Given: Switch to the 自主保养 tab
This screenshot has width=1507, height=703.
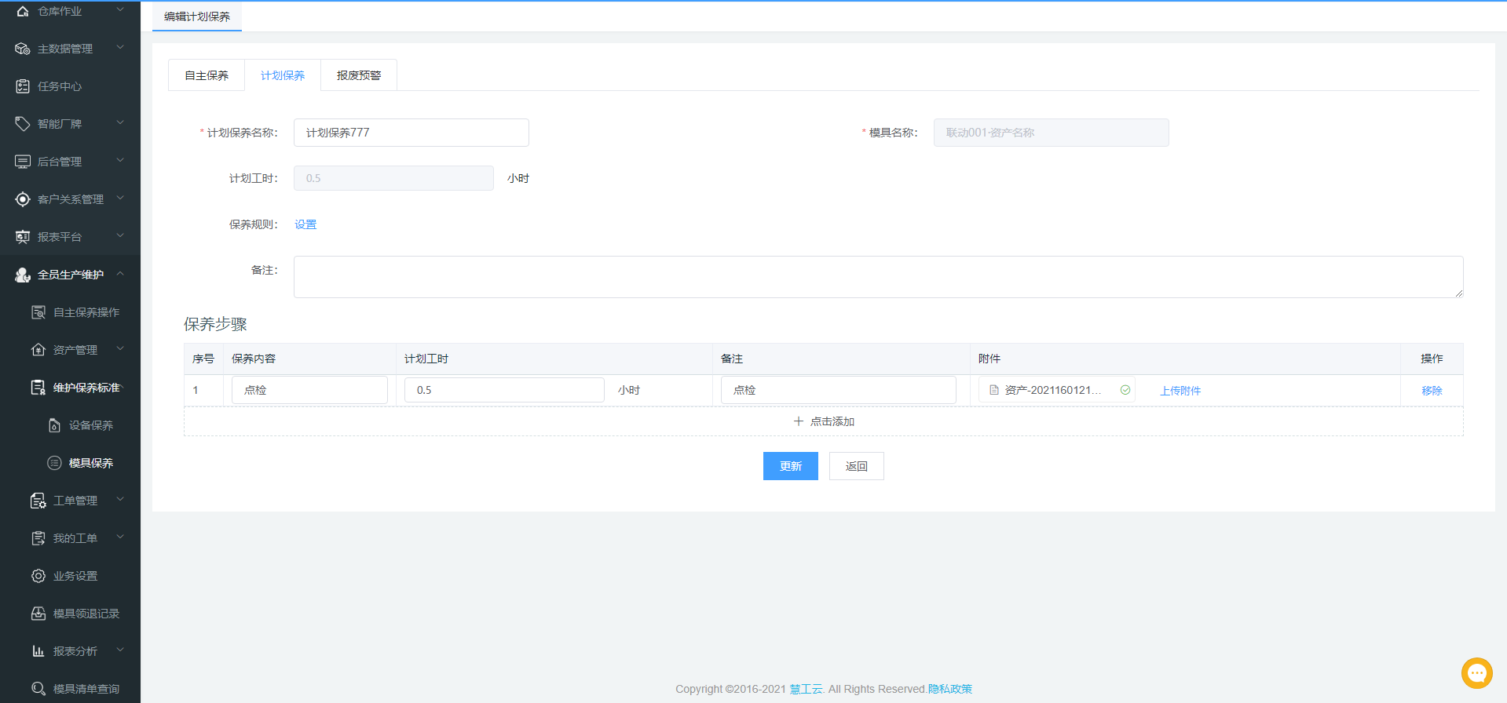Looking at the screenshot, I should tap(207, 75).
